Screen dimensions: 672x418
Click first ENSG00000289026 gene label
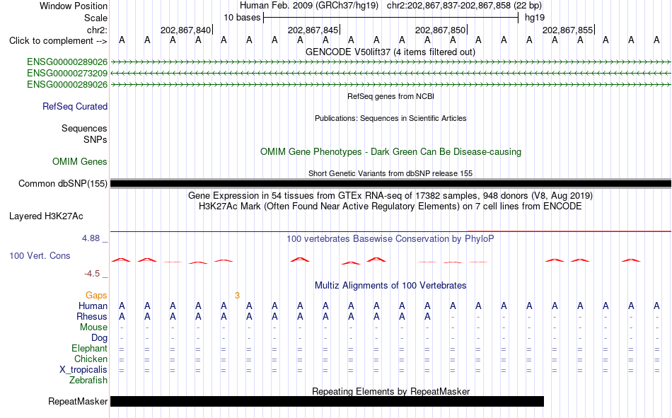[x=67, y=62]
